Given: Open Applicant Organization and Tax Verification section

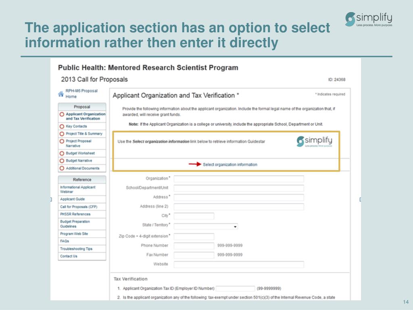Looking at the screenshot, I should 86,116.
